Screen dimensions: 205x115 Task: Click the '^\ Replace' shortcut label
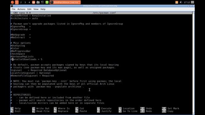pyautogui.click(x=61, y=111)
